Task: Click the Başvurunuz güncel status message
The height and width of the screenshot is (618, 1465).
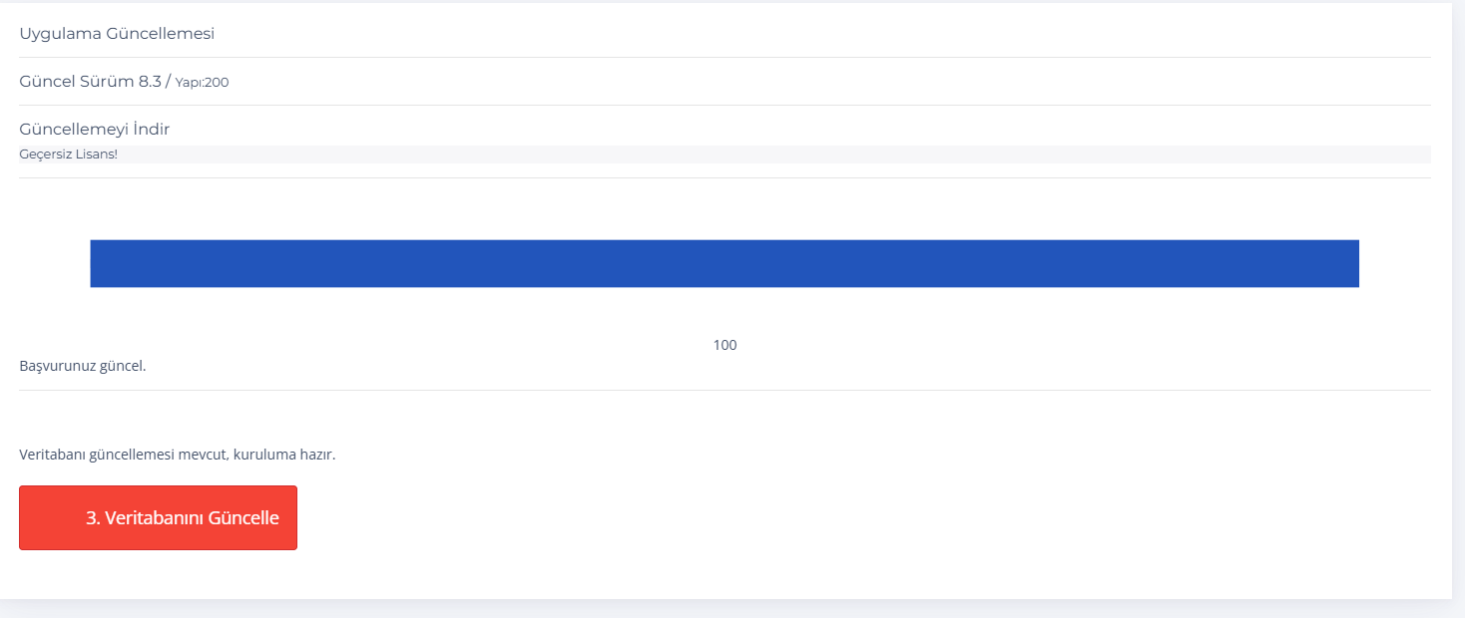Action: point(83,366)
